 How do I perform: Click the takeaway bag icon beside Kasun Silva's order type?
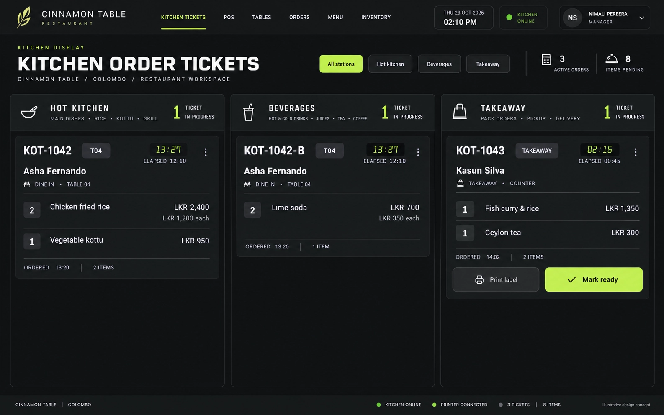pyautogui.click(x=461, y=183)
